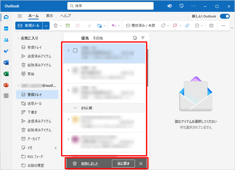Open the To Do checkmark icon
The image size is (235, 170).
pos(6,51)
